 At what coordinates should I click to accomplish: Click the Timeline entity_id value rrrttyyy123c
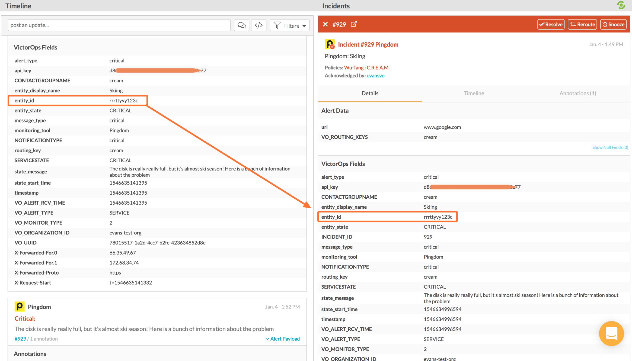coord(124,101)
